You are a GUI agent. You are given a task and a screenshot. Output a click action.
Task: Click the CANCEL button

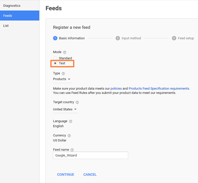tap(90, 174)
